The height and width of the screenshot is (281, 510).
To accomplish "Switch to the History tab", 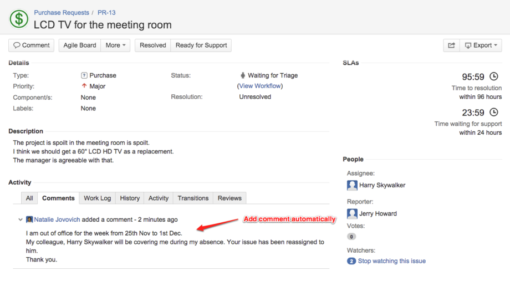I will click(130, 198).
